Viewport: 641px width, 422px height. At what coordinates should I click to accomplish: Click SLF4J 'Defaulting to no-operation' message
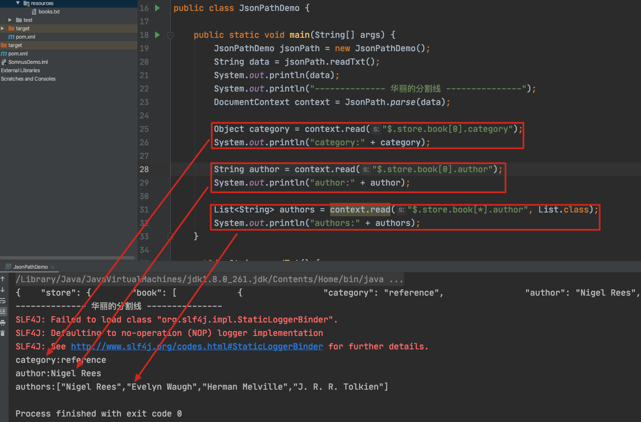[169, 333]
